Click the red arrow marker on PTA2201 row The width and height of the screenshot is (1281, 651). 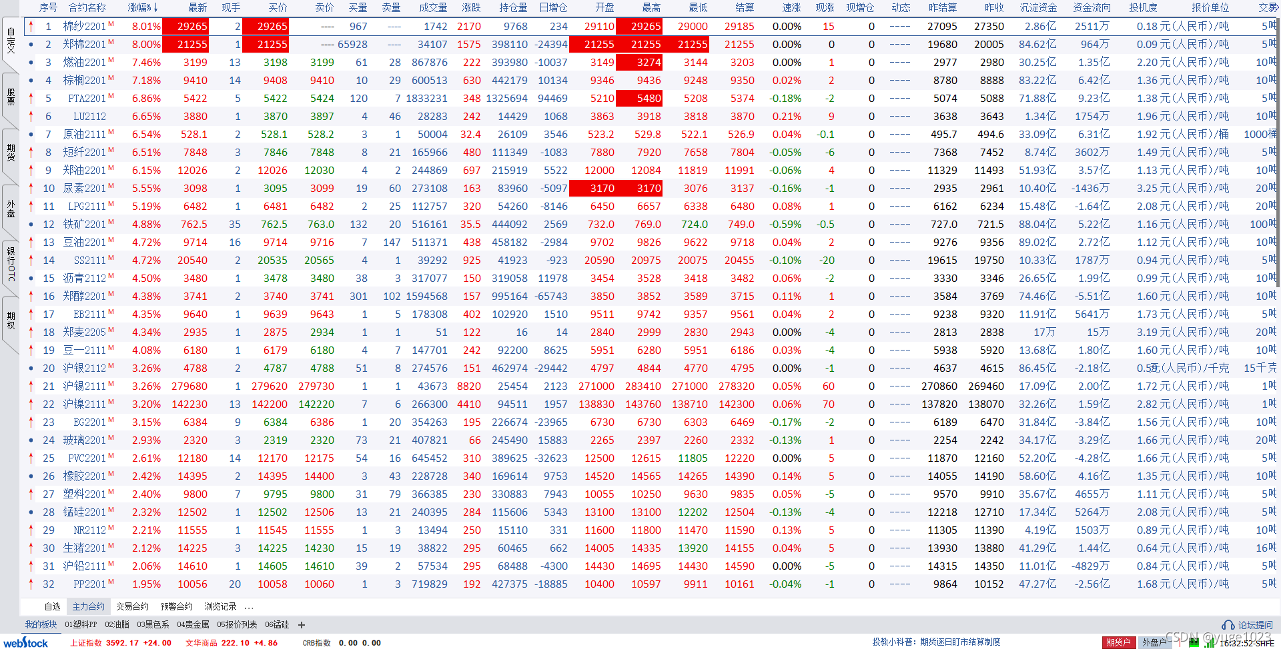point(31,98)
